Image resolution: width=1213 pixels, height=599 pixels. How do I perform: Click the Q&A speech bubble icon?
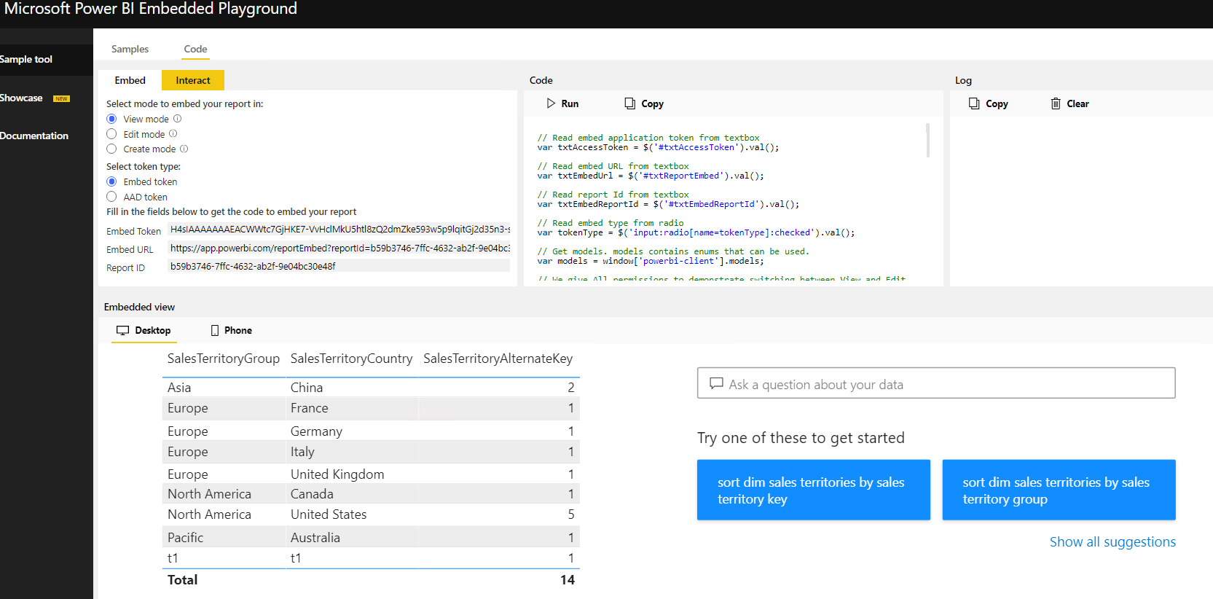coord(717,383)
